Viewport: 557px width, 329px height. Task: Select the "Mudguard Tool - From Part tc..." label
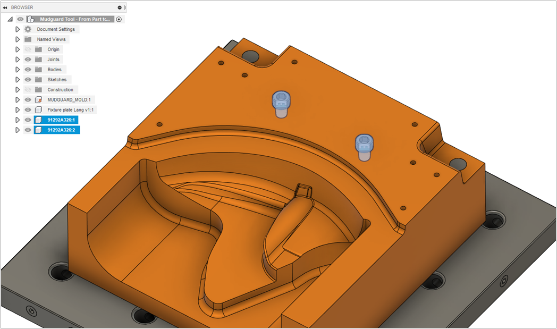75,19
